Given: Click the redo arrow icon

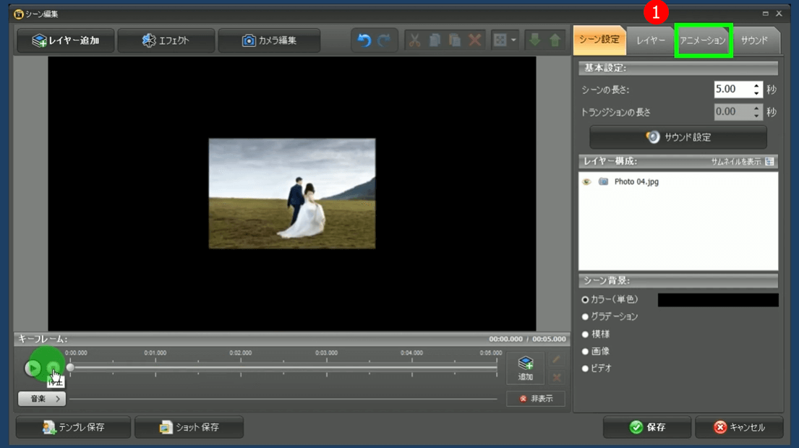Looking at the screenshot, I should tap(384, 40).
